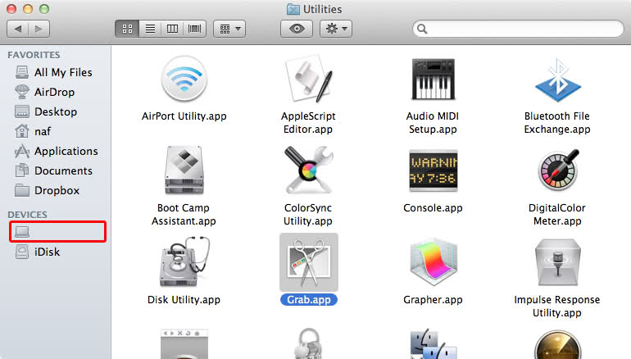Viewport: 631px width, 359px height.
Task: Click the Migration Assistant icon in the bottom row
Action: tap(433, 343)
